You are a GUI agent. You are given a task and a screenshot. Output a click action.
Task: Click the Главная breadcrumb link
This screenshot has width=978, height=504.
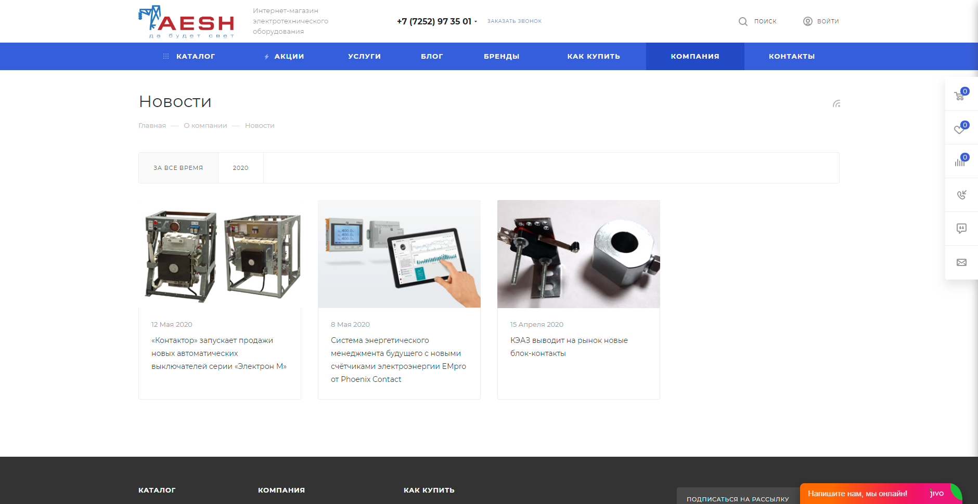tap(152, 126)
